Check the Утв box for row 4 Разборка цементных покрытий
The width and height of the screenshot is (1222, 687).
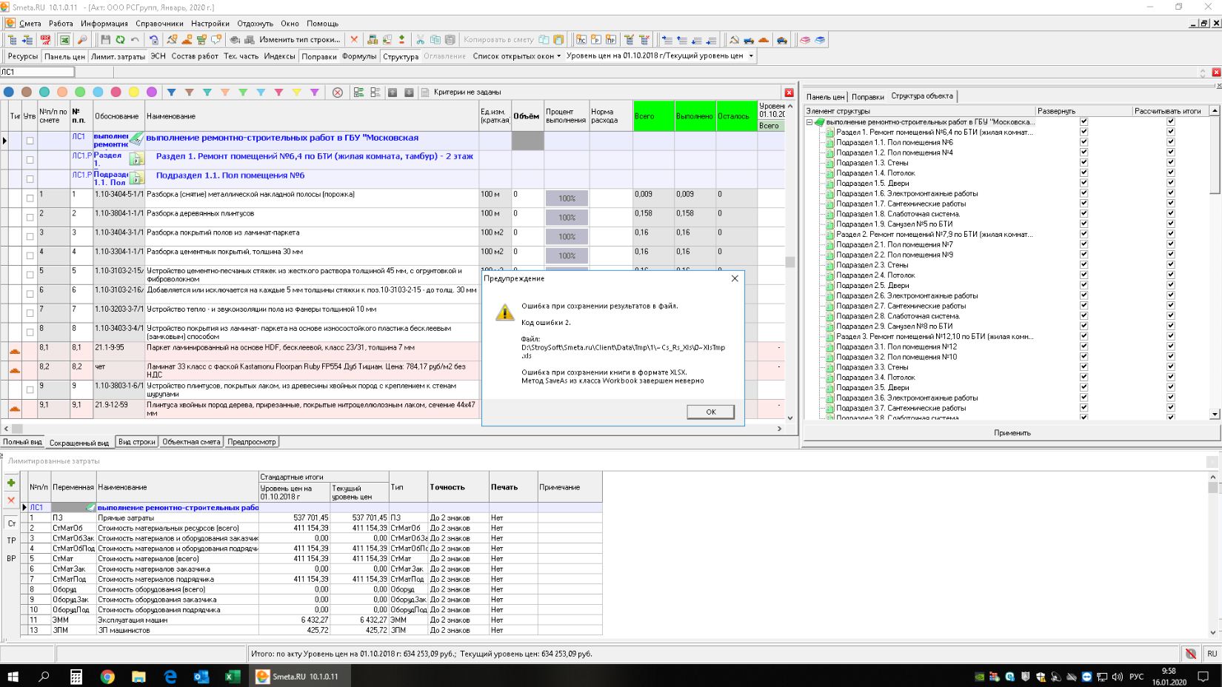click(30, 256)
